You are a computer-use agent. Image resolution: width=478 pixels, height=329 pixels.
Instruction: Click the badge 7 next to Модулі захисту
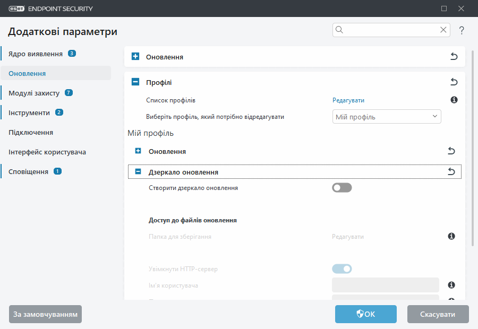pos(69,93)
